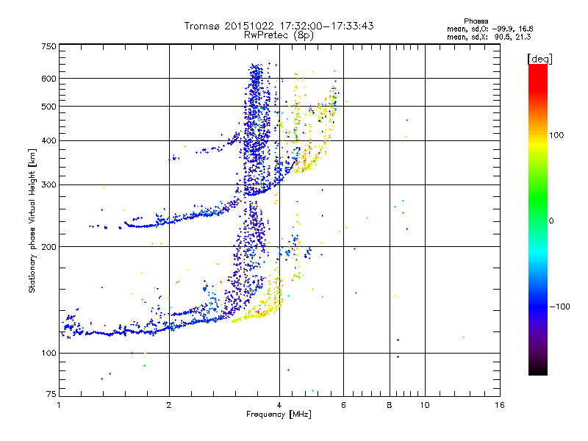Viewport: 588px width, 441px height.
Task: Click the x-axis tick '2'
Action: (x=169, y=405)
